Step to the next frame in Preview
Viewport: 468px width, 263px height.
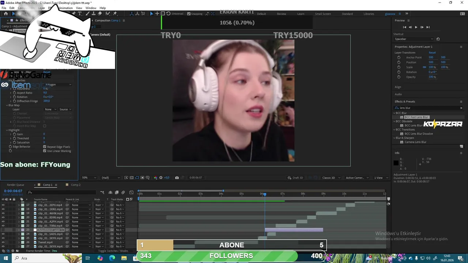click(x=422, y=27)
